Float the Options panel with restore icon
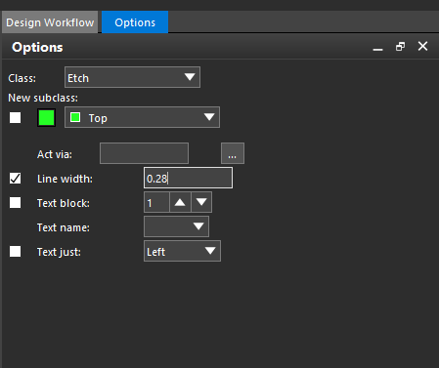This screenshot has height=368, width=439. pos(400,47)
